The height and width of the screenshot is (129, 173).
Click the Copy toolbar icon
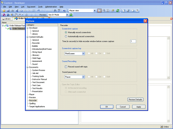(21, 11)
